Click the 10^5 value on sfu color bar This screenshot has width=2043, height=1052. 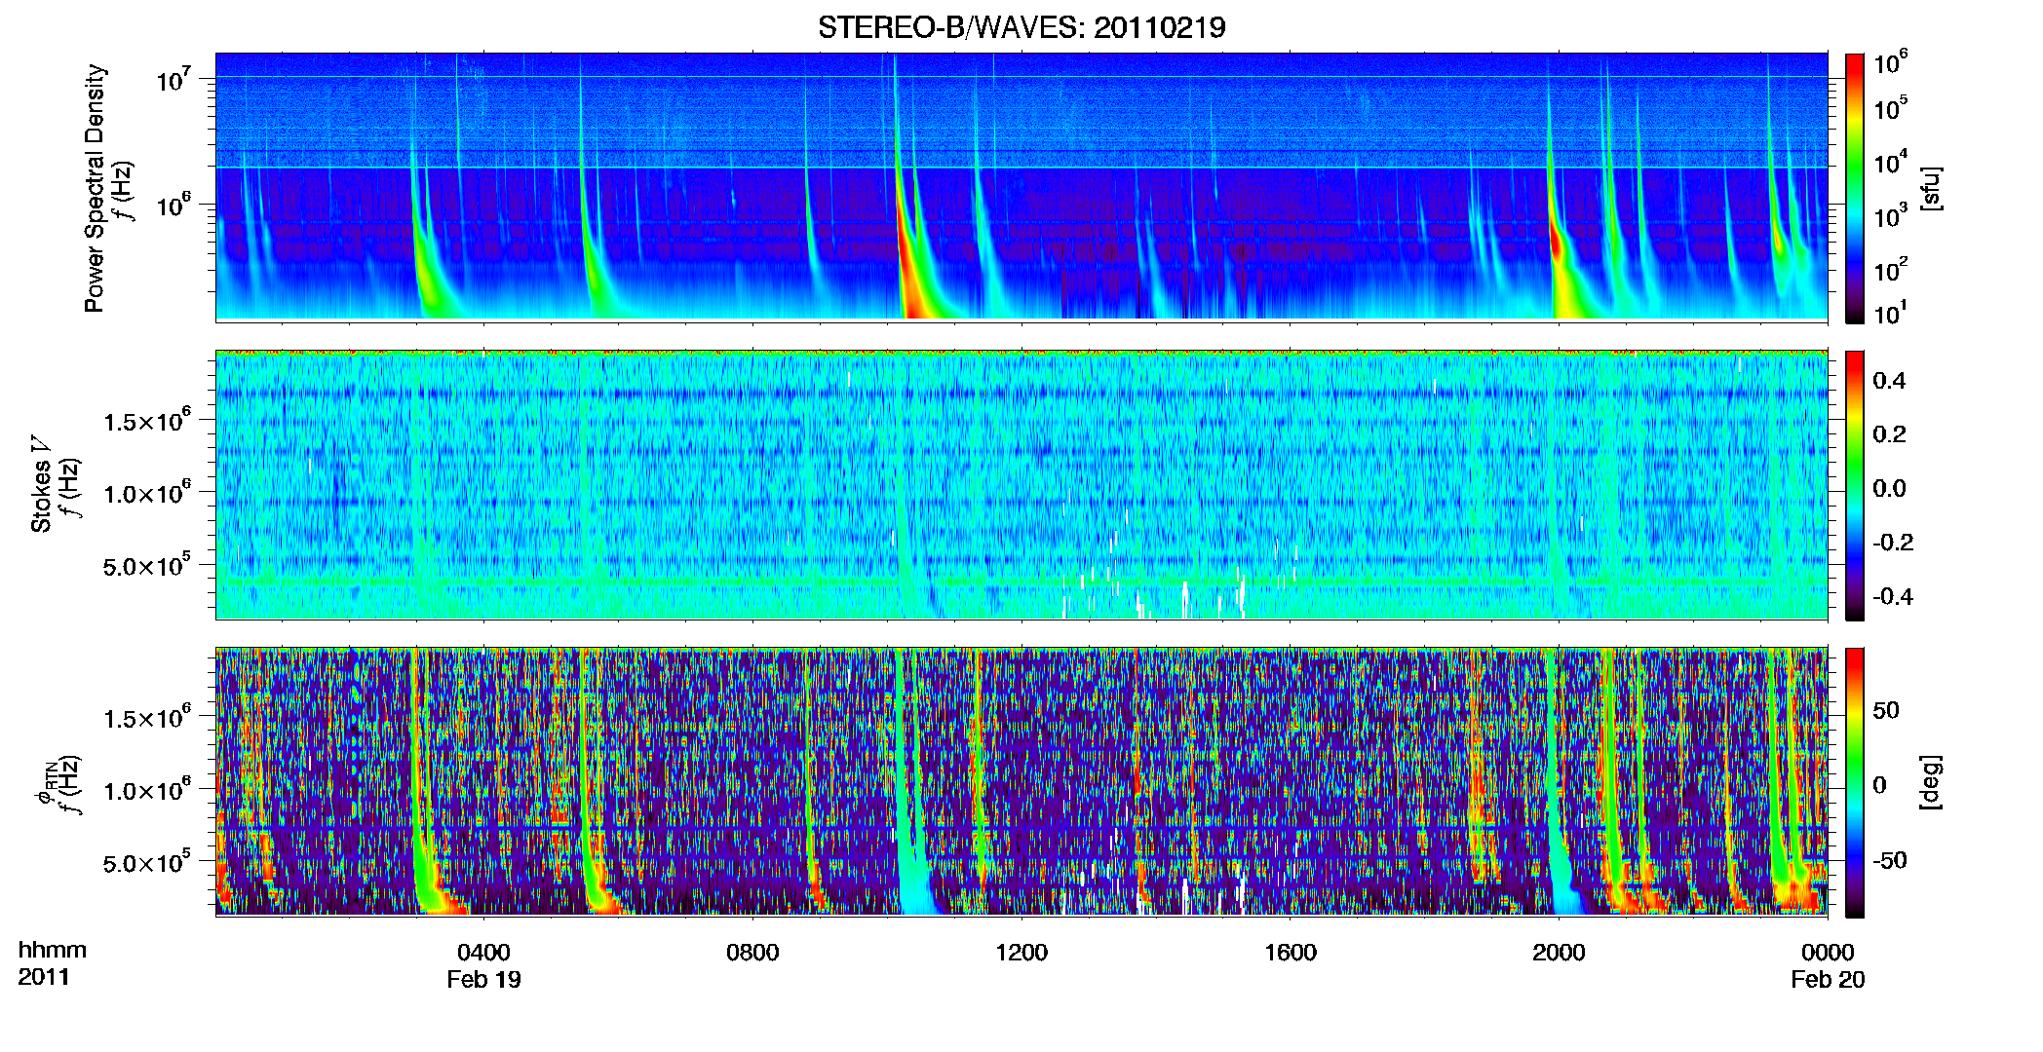coord(1891,107)
